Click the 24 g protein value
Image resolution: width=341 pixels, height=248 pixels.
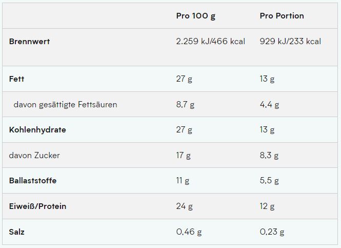[184, 206]
